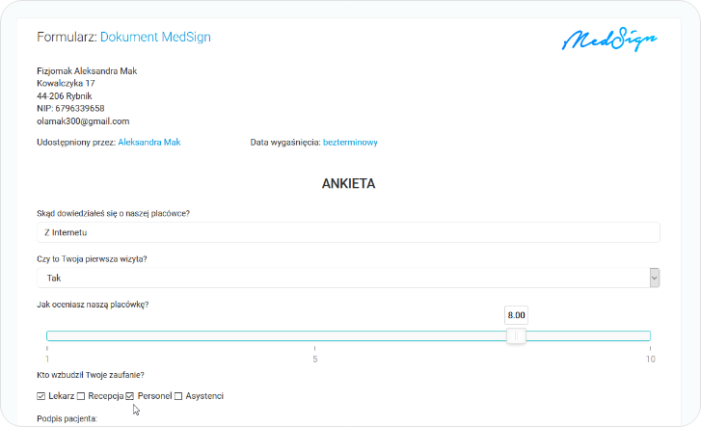Focus the 'Z Internetu' text field
701x427 pixels.
coord(347,232)
